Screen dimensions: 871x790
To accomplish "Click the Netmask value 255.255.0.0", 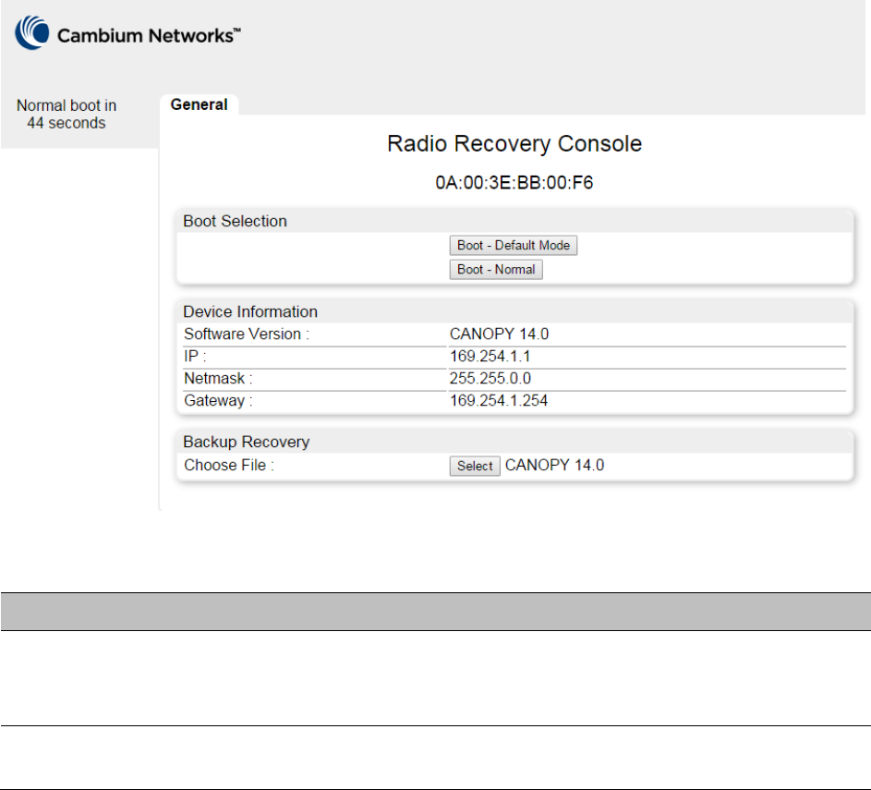I will click(490, 378).
